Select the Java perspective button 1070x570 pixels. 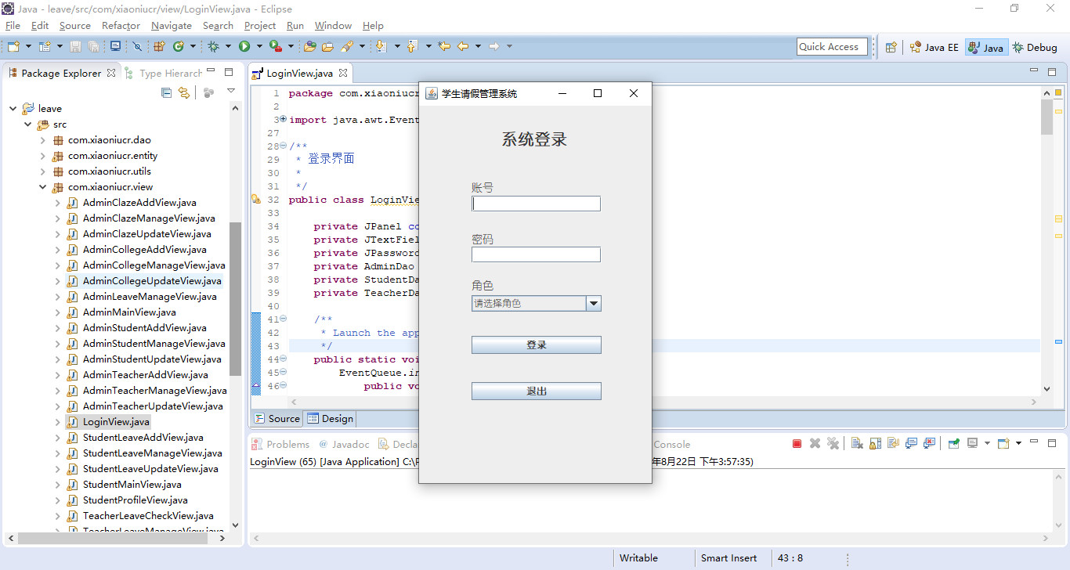click(985, 47)
